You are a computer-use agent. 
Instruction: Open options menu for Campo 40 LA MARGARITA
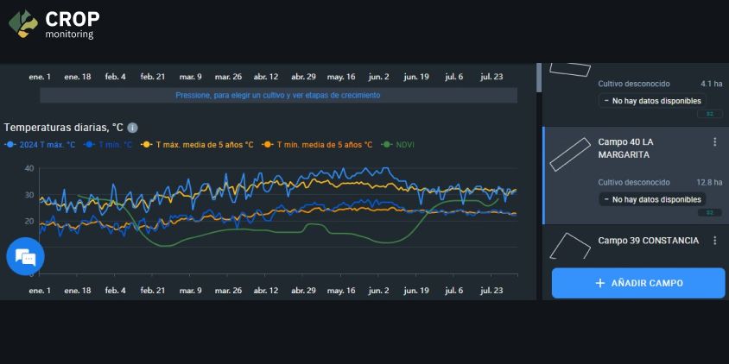click(714, 142)
